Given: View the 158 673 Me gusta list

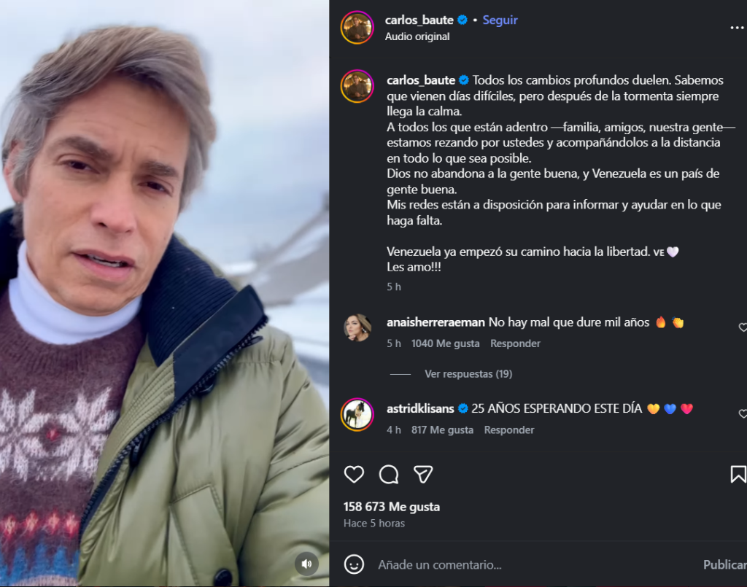Looking at the screenshot, I should [x=392, y=507].
